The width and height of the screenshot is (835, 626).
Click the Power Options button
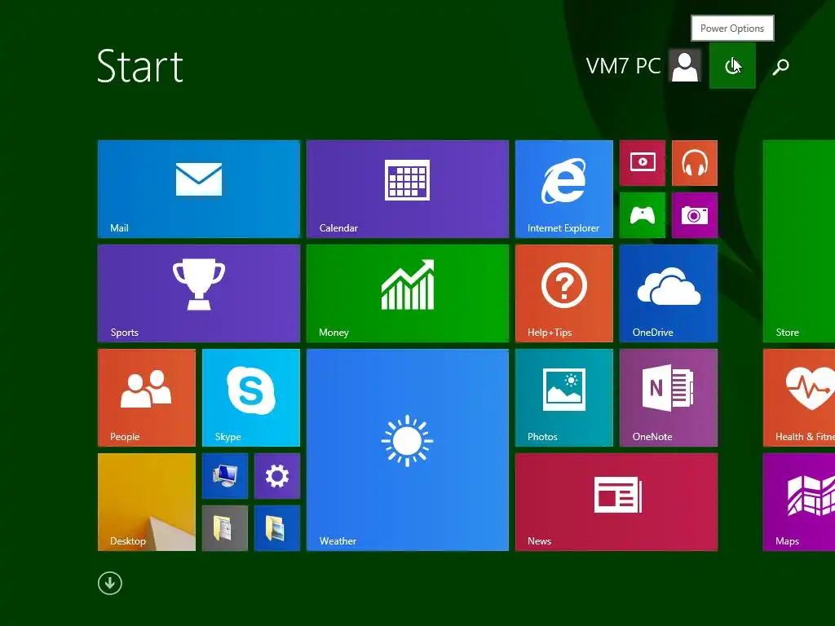[x=732, y=66]
